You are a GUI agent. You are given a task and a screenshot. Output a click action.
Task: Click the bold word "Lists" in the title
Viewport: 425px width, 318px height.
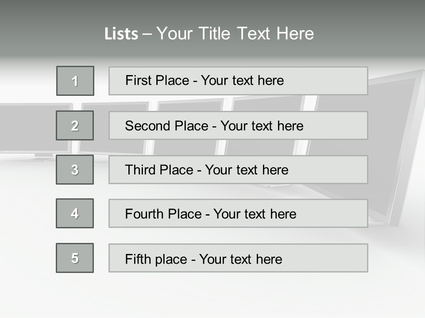coord(121,34)
